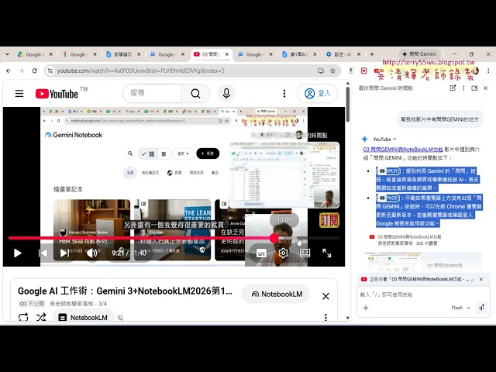Toggle theater mode on the player
Viewport: 496px width, 372px height.
pos(305,253)
